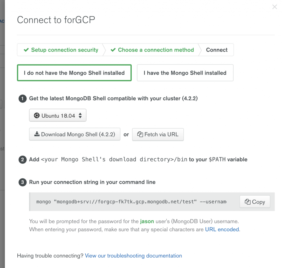This screenshot has width=282, height=268.
Task: Click the Connect step tab
Action: 217,50
